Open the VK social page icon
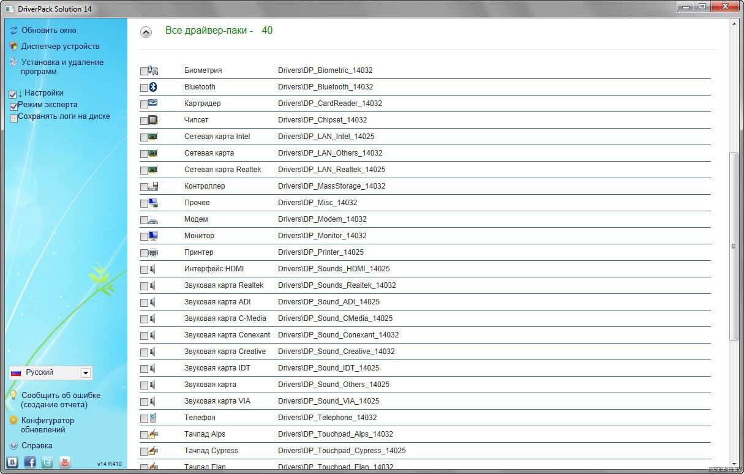Image resolution: width=744 pixels, height=474 pixels. [x=12, y=462]
